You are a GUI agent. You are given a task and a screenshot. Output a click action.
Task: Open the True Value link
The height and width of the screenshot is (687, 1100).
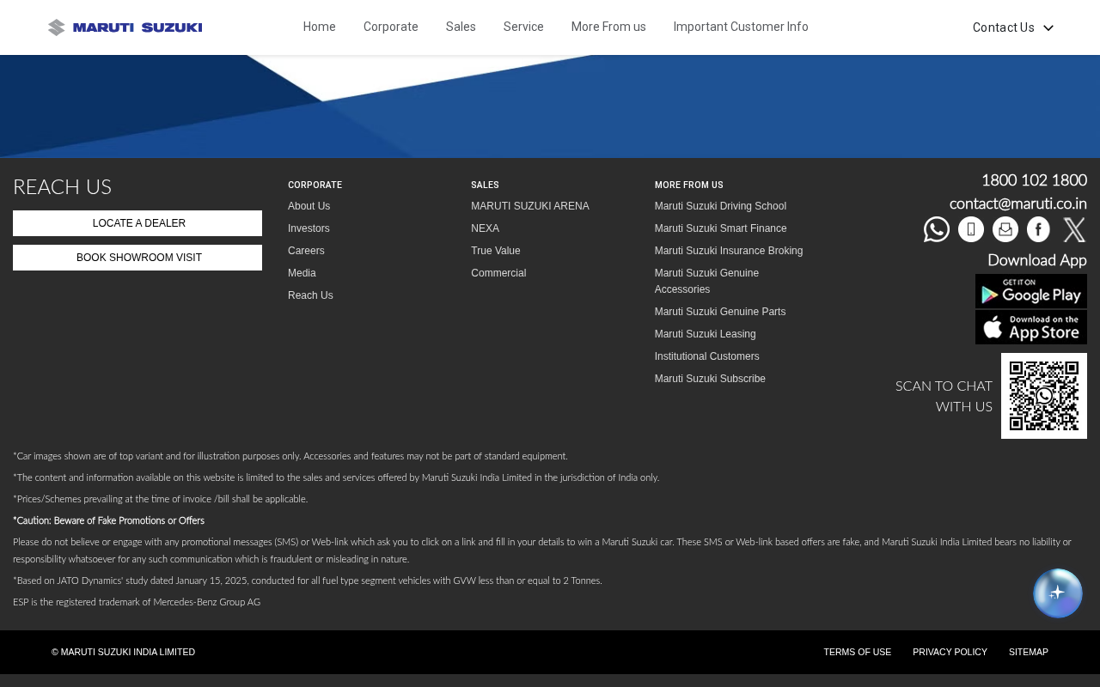pyautogui.click(x=496, y=251)
